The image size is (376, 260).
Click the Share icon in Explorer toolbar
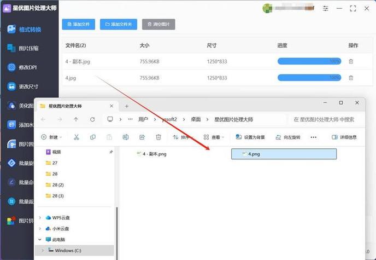[x=142, y=137]
